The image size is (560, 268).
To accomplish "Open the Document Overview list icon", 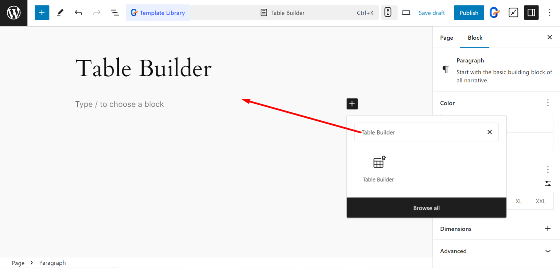I will pos(115,12).
